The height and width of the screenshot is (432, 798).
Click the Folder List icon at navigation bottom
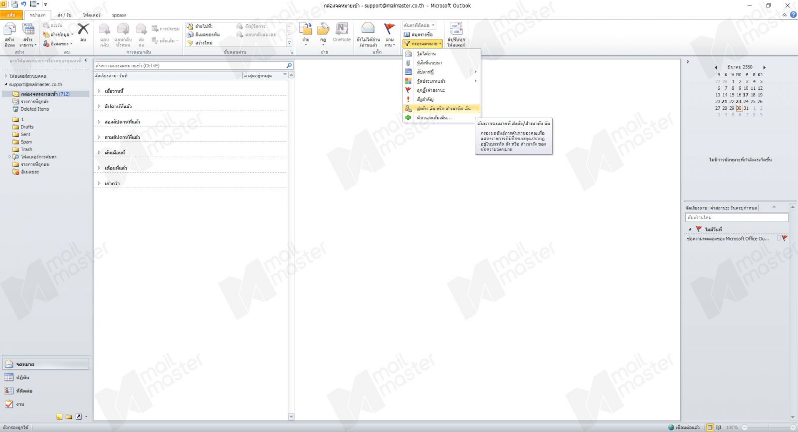[x=69, y=417]
